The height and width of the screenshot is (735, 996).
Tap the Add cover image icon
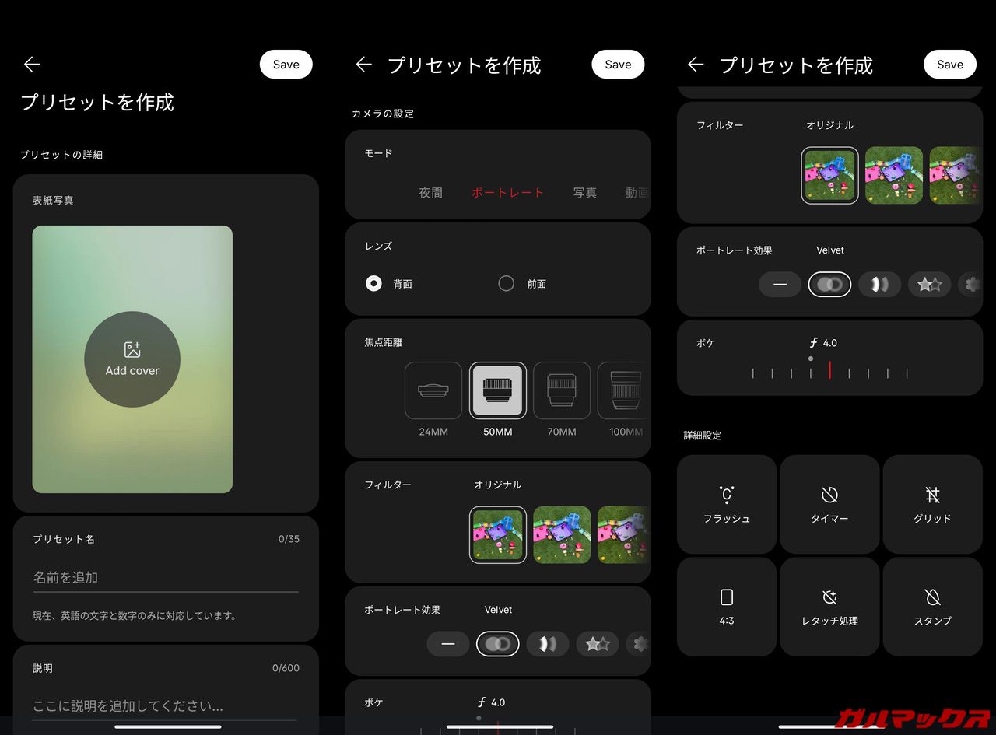tap(132, 351)
